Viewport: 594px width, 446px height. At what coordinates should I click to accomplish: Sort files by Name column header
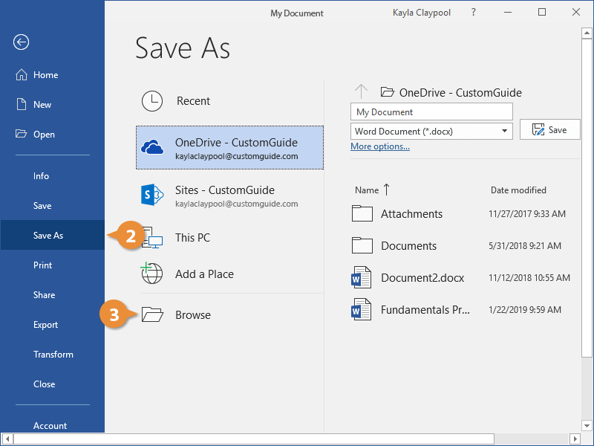367,190
